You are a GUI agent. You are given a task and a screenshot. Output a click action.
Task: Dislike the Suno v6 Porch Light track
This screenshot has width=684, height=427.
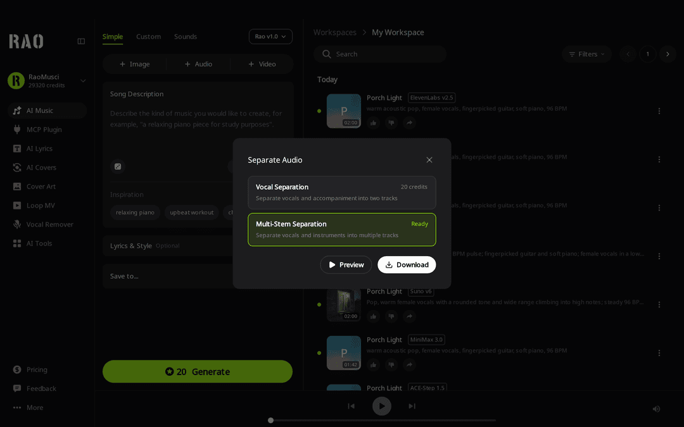[391, 316]
